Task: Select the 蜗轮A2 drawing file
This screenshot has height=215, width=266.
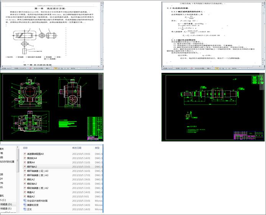Action: coord(31,179)
